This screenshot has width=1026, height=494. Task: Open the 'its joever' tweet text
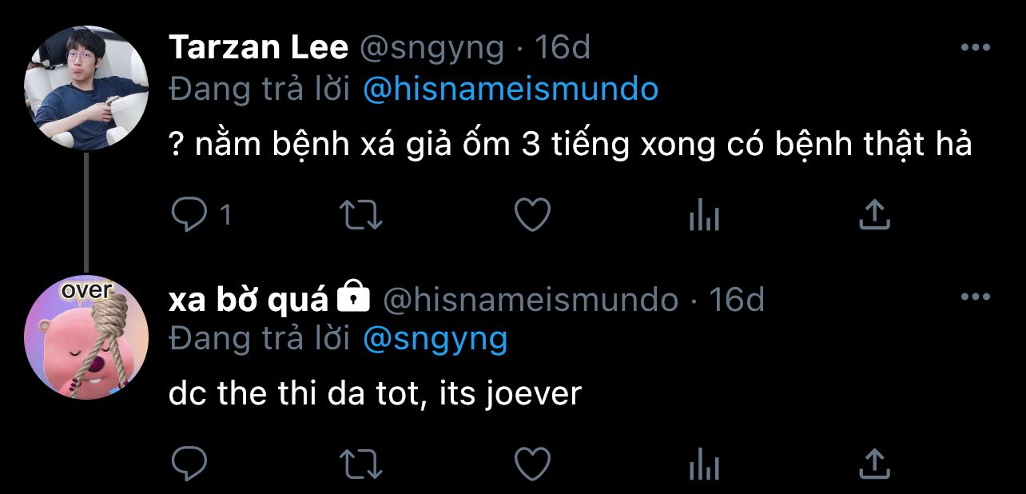coord(375,394)
